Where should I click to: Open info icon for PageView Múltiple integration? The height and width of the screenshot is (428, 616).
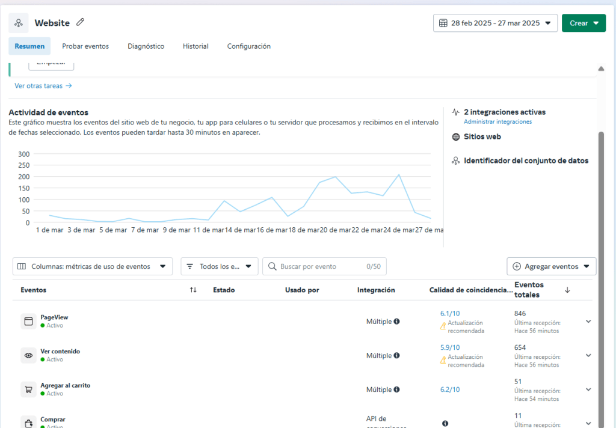click(x=397, y=321)
